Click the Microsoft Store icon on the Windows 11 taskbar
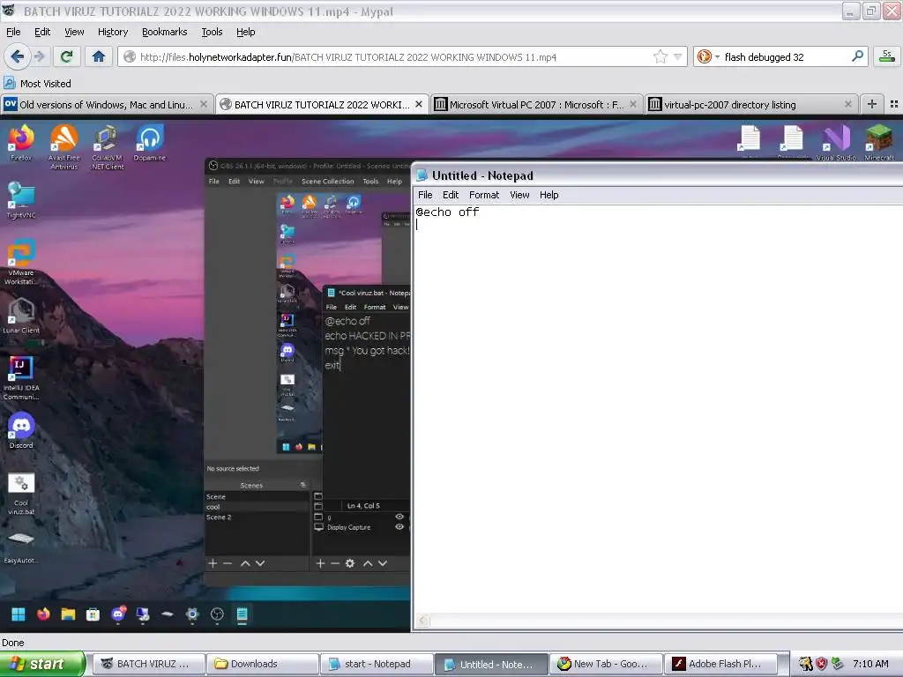This screenshot has width=903, height=677. coord(93,614)
